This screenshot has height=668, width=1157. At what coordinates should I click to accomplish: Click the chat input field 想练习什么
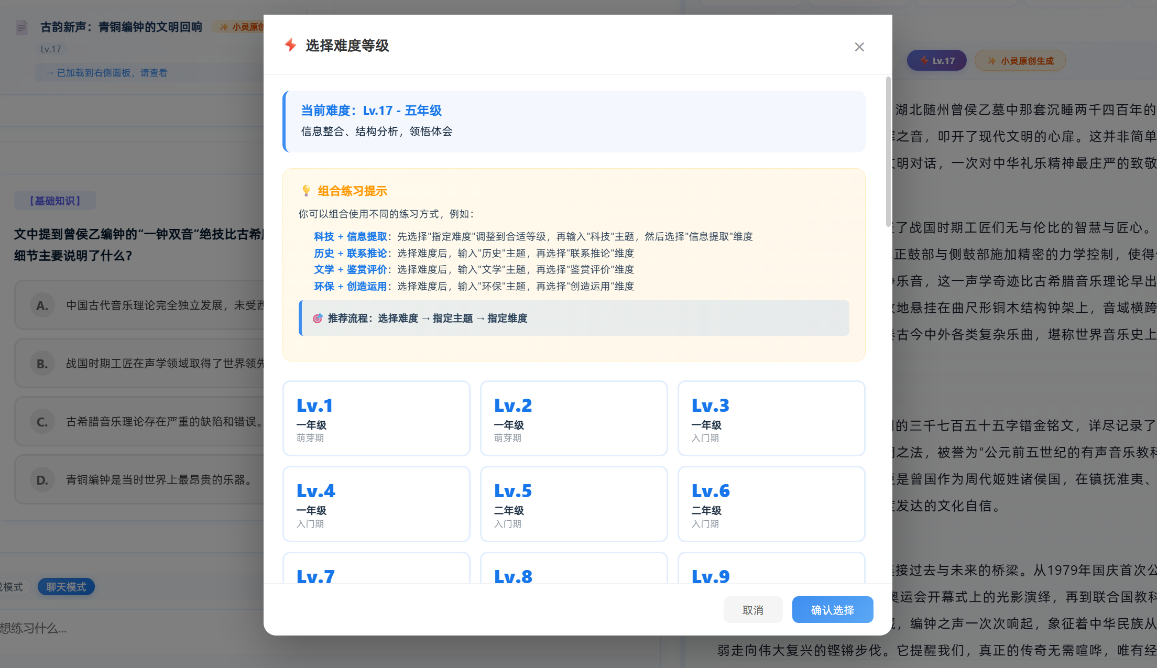131,628
